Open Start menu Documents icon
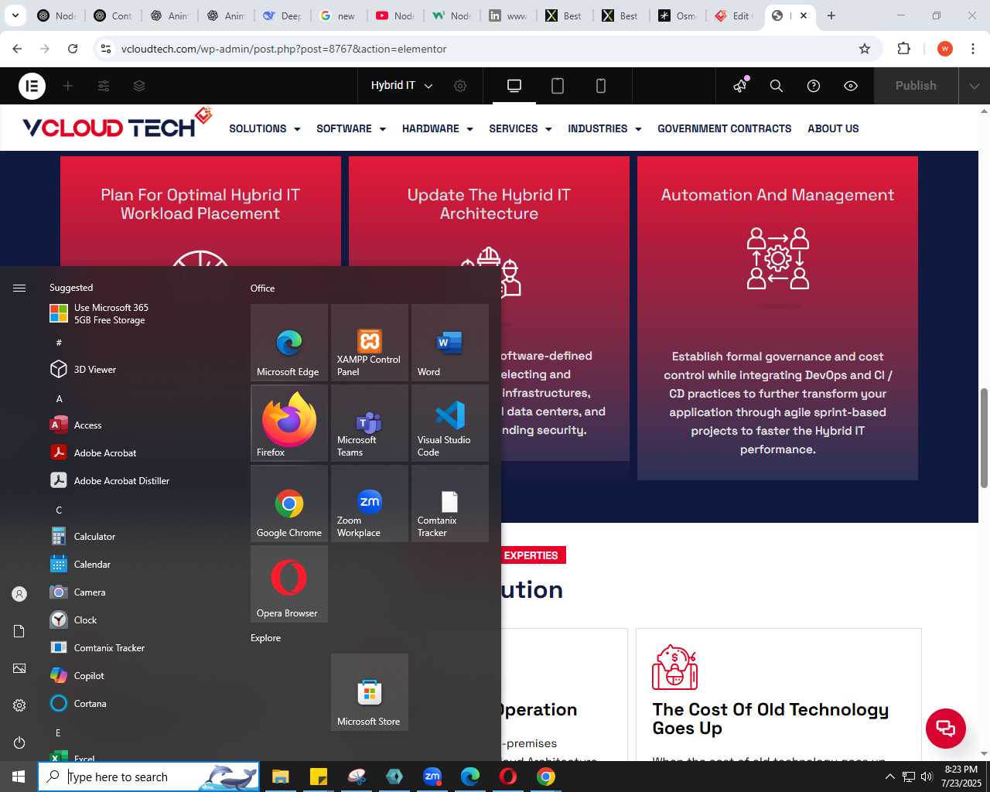The image size is (990, 792). click(19, 631)
